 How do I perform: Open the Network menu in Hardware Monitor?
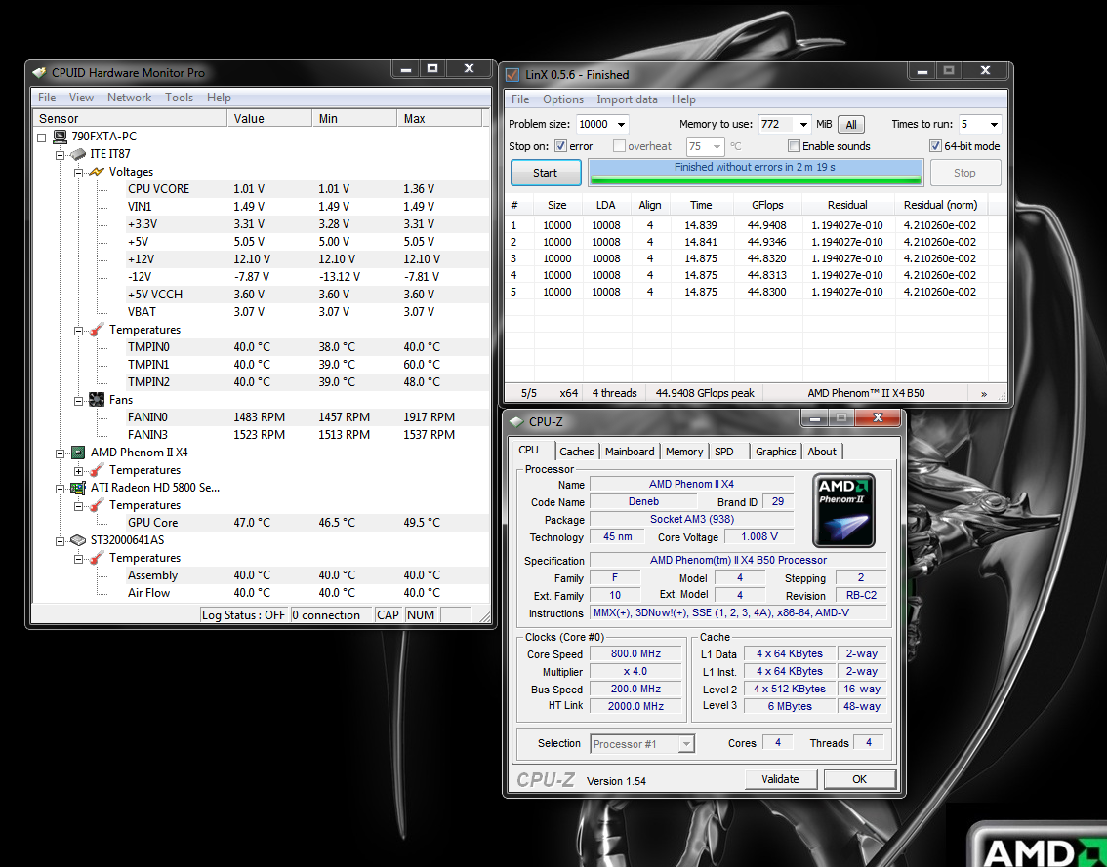(x=129, y=98)
